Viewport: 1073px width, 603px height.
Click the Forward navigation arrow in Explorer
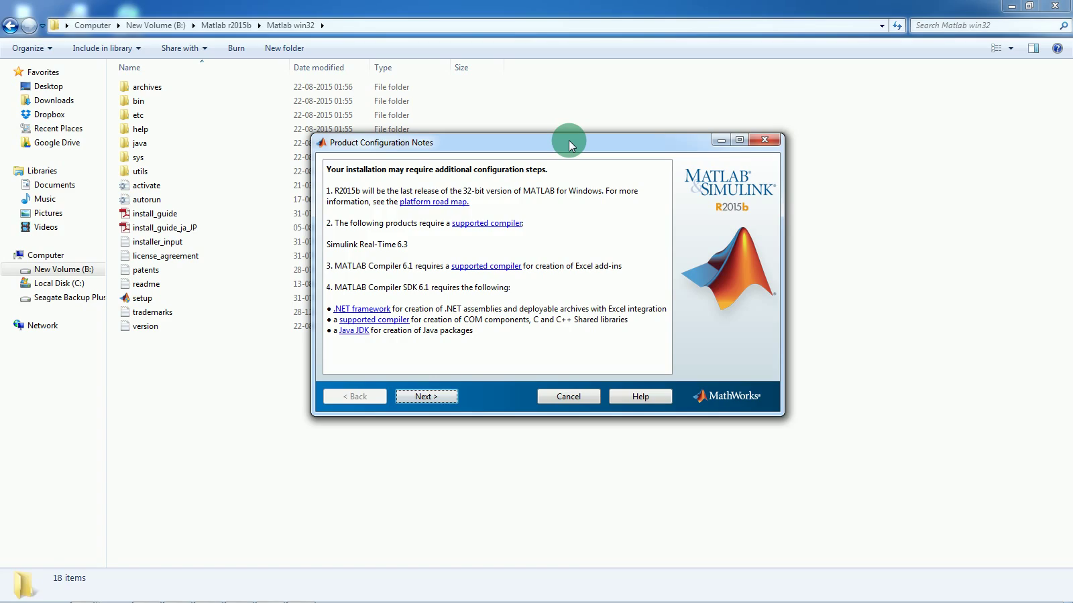[29, 25]
